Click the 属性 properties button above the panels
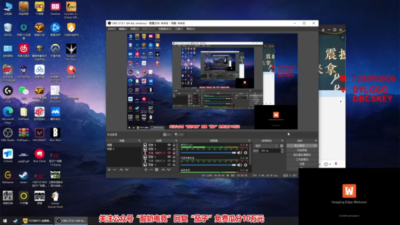400x225 pixels. [x=167, y=134]
